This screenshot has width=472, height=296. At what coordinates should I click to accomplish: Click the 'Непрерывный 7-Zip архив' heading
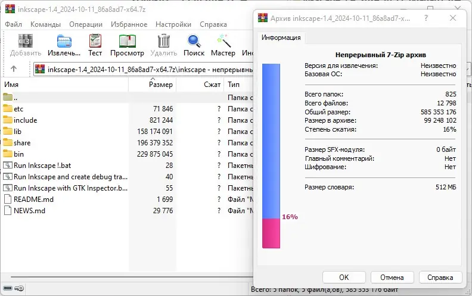point(380,55)
